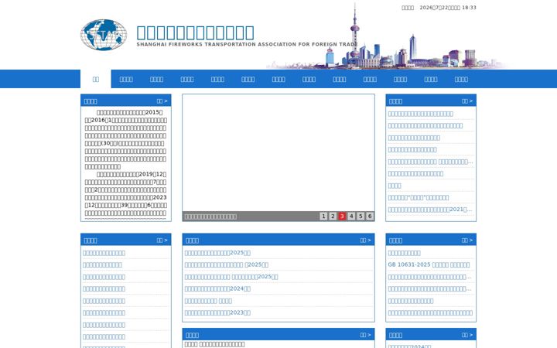Viewport: 557px width, 348px height.
Task: Open 'more >' in the panel with 2021 link
Action: click(467, 101)
